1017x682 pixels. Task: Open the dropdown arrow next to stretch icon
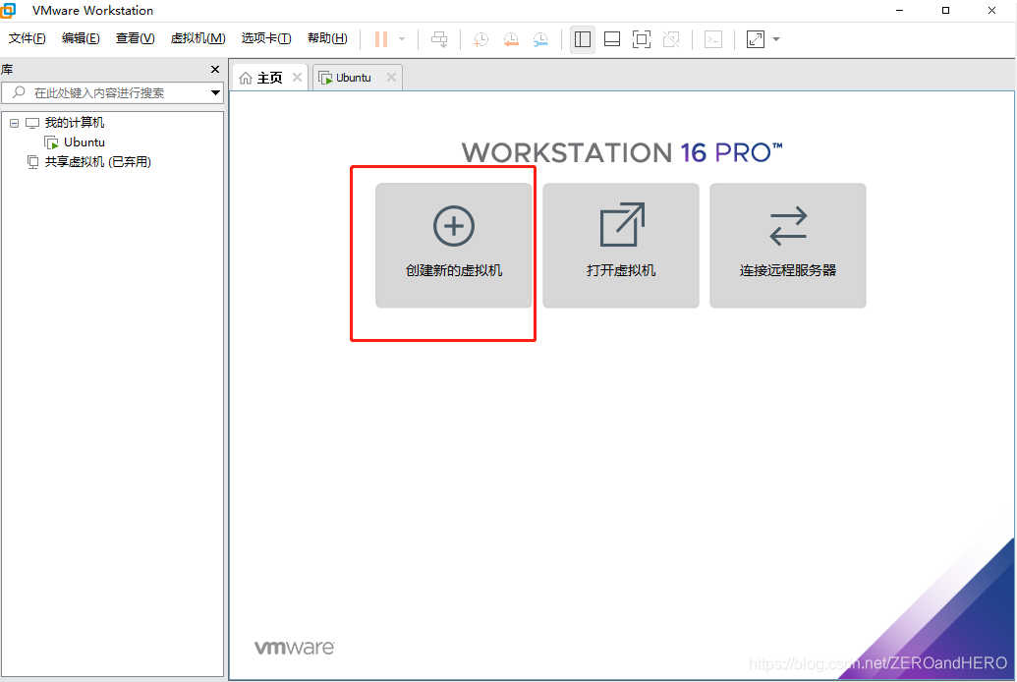(x=776, y=39)
